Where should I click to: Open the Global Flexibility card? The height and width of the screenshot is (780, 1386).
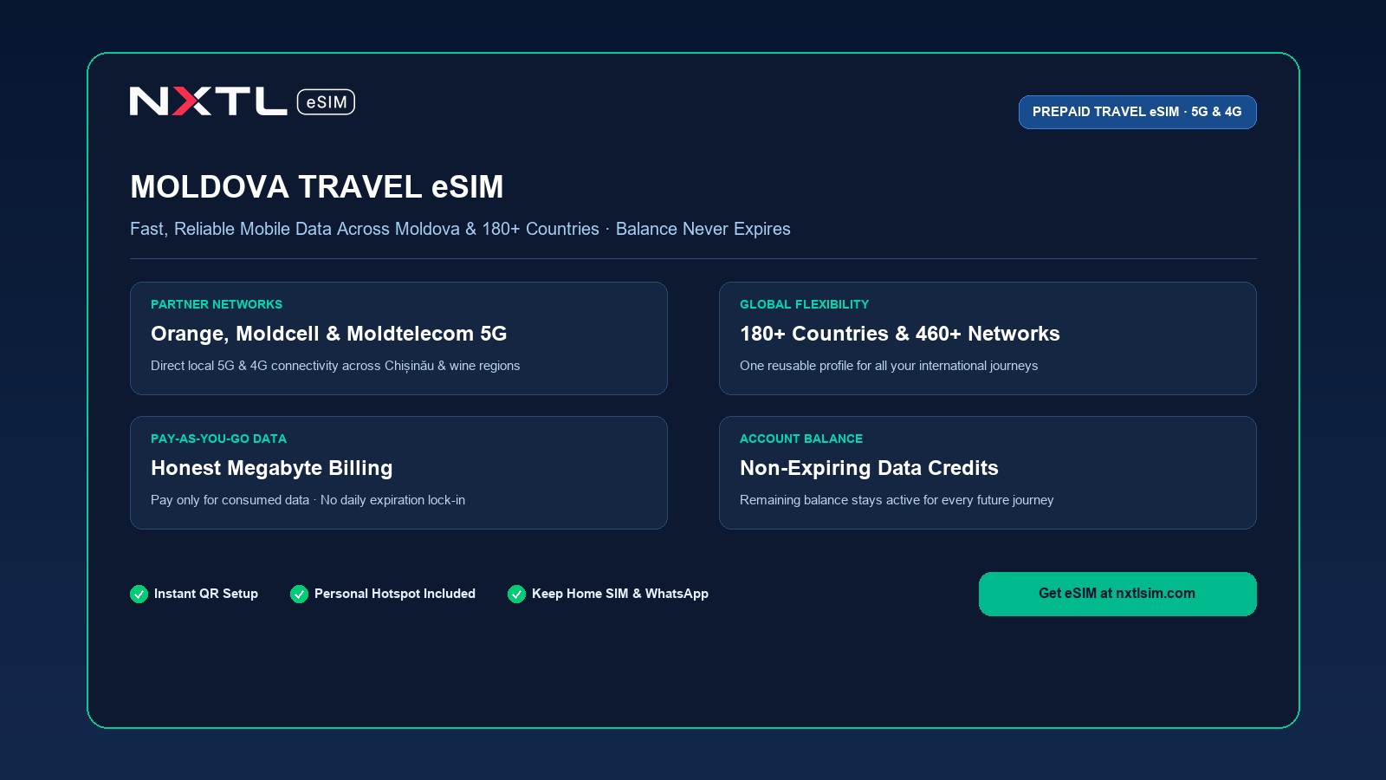click(x=988, y=338)
